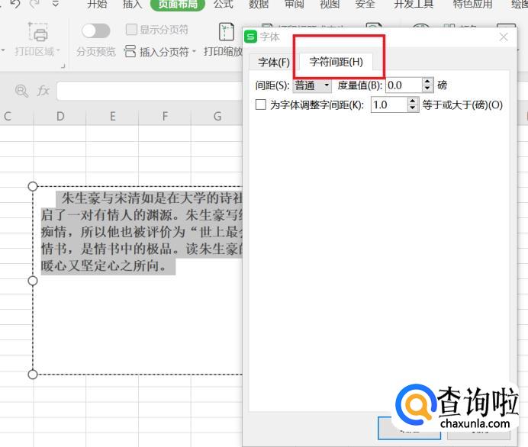528x447 pixels.
Task: Decrease the 度量值(B) spinner value
Action: point(427,89)
